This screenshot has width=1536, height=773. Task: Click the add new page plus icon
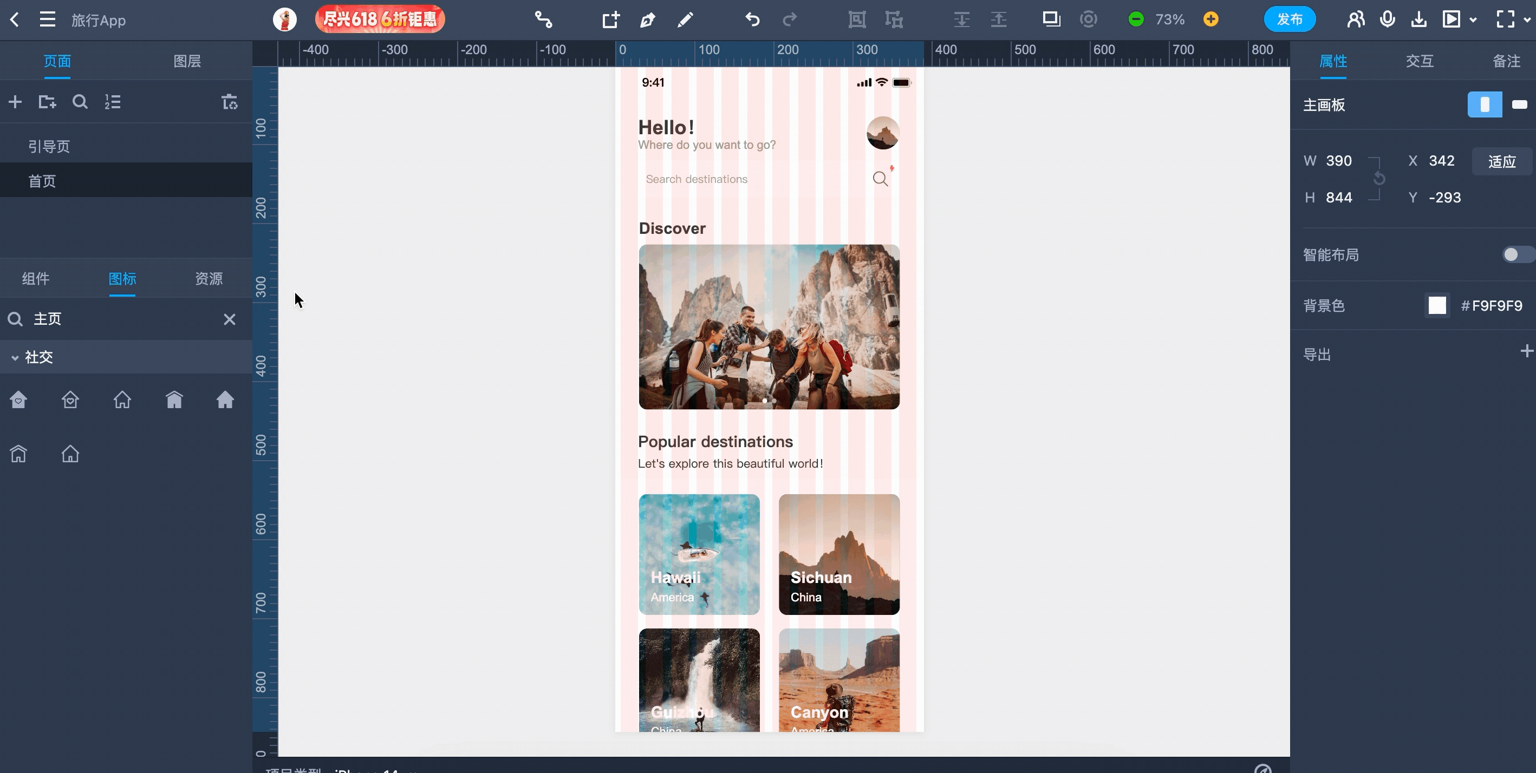[x=16, y=102]
